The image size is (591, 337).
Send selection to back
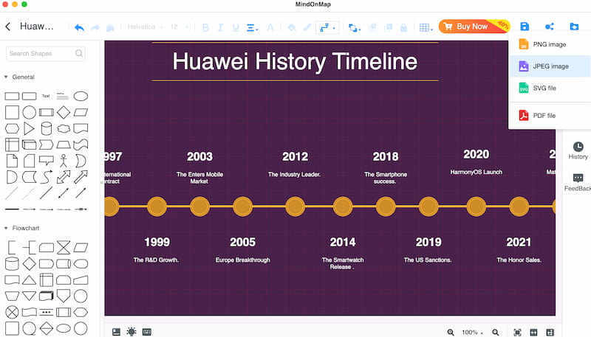point(389,27)
